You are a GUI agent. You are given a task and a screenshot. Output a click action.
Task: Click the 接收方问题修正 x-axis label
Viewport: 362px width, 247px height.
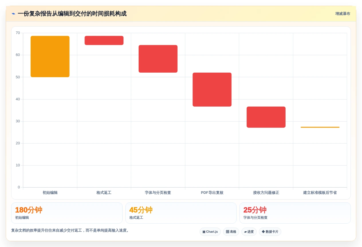[266, 193]
